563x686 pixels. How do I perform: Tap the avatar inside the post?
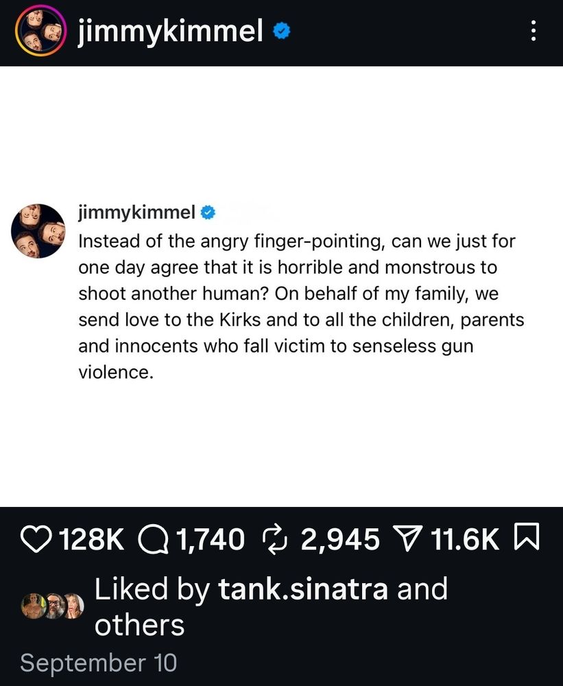(x=38, y=231)
